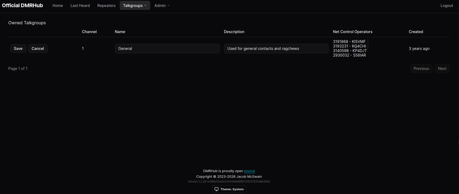Click the monitor icon in theme button
This screenshot has width=459, height=194.
tap(217, 189)
